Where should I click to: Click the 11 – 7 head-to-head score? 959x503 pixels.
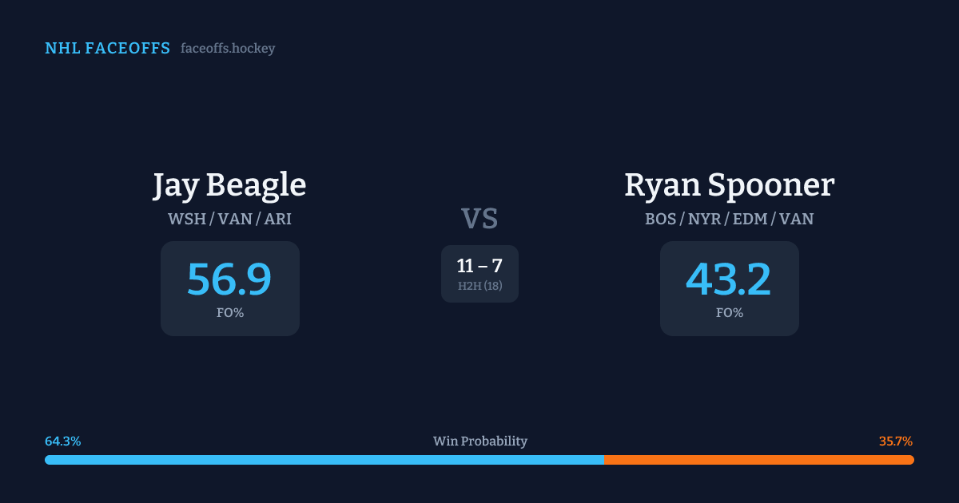click(479, 266)
